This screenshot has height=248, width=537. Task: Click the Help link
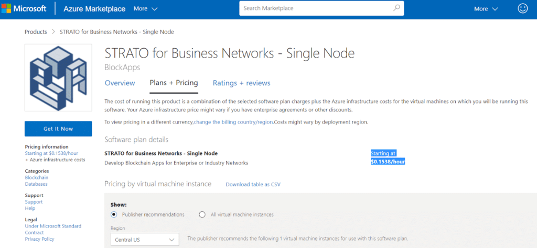[30, 208]
